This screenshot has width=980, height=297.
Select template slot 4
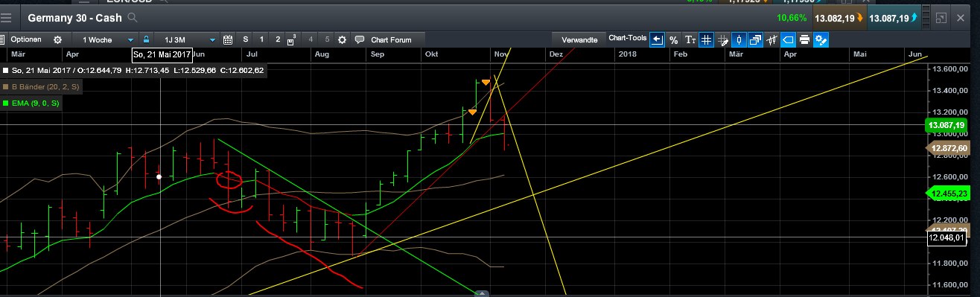311,39
